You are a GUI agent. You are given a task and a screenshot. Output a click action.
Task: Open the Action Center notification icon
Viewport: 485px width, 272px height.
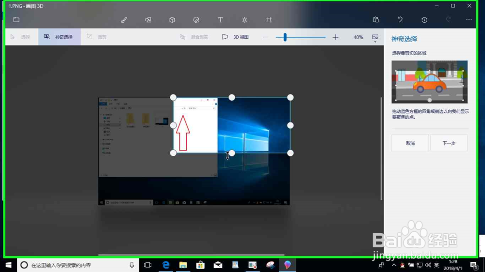(x=473, y=265)
